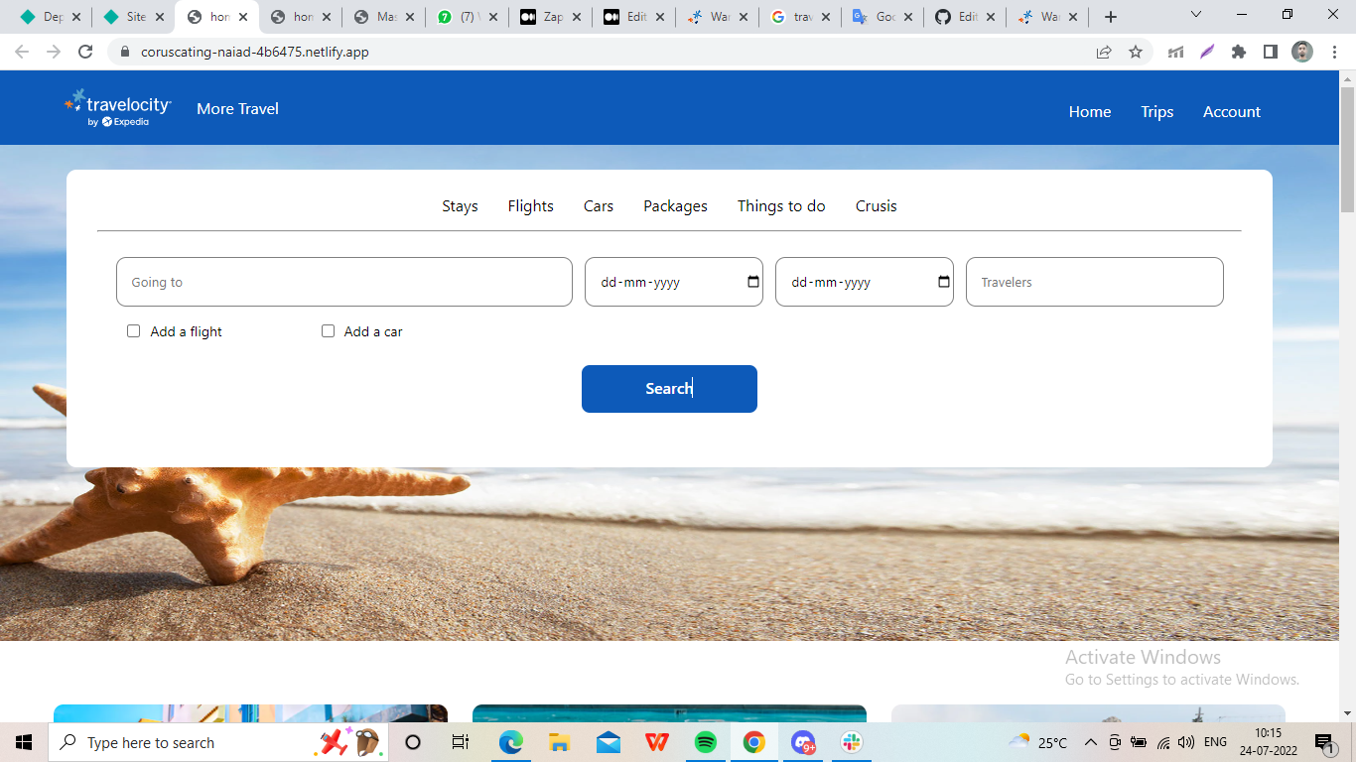The image size is (1356, 762).
Task: Check the Add a car option
Action: [328, 330]
